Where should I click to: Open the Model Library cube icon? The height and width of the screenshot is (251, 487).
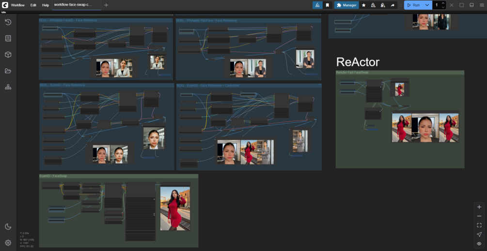tap(8, 55)
